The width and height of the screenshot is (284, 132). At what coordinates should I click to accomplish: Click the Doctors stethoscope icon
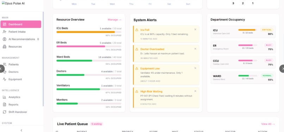[5, 72]
